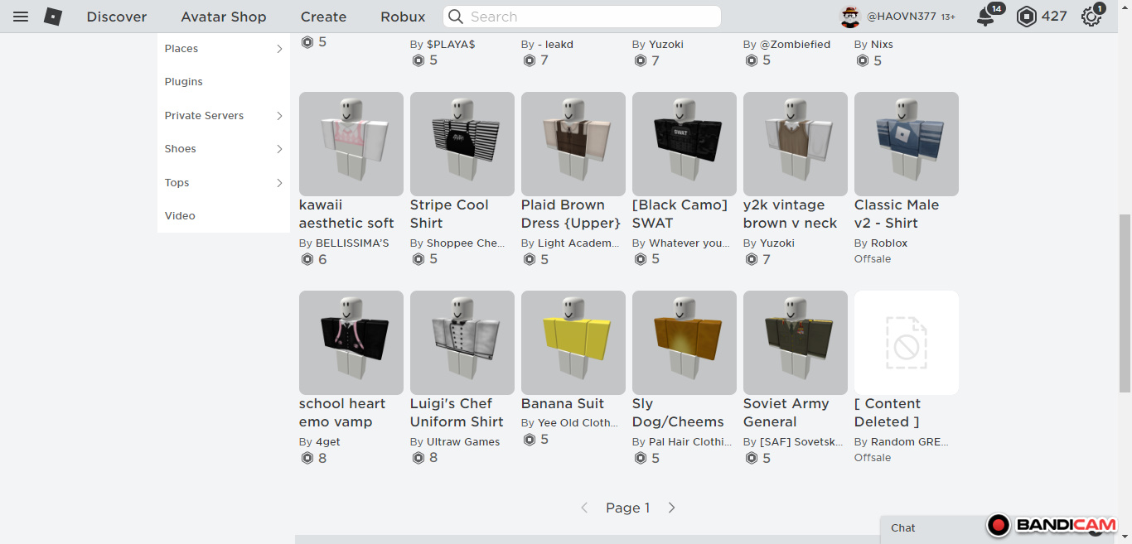Visit creator Ultraw Games profile link
Viewport: 1132px width, 544px height.
(463, 442)
